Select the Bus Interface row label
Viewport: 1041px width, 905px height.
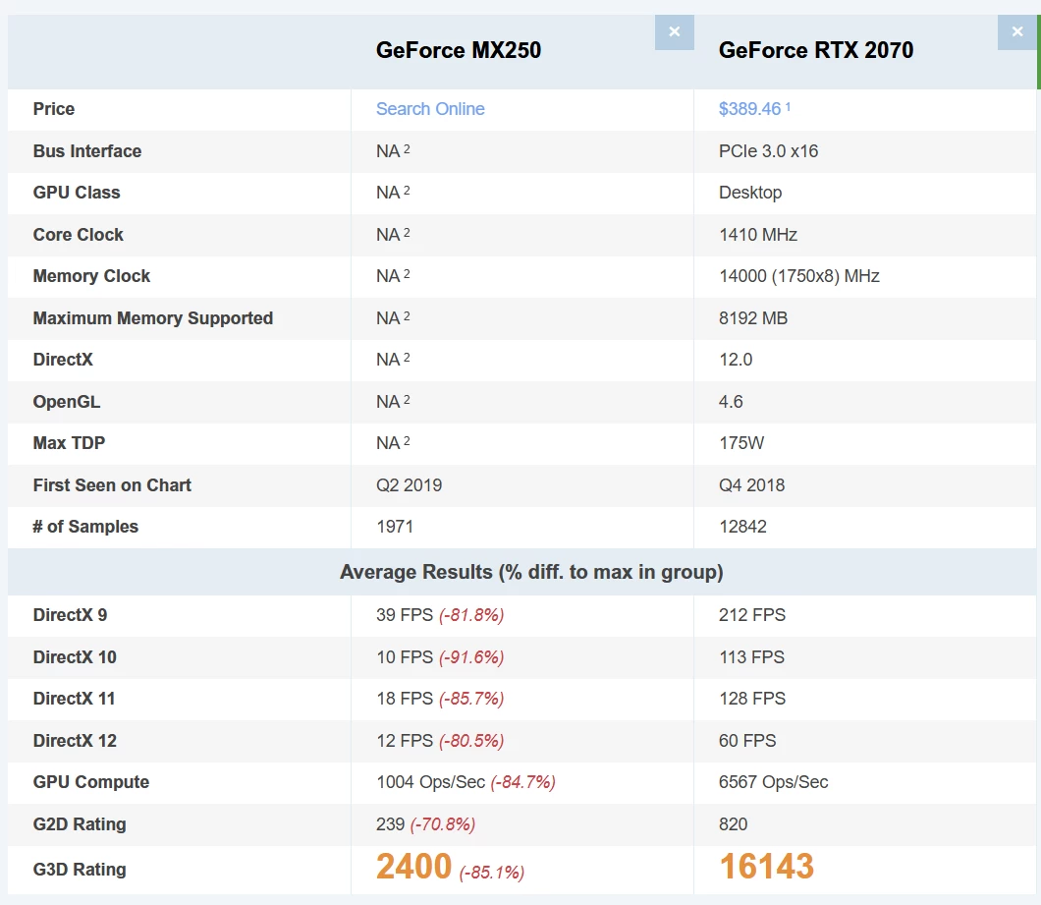87,151
